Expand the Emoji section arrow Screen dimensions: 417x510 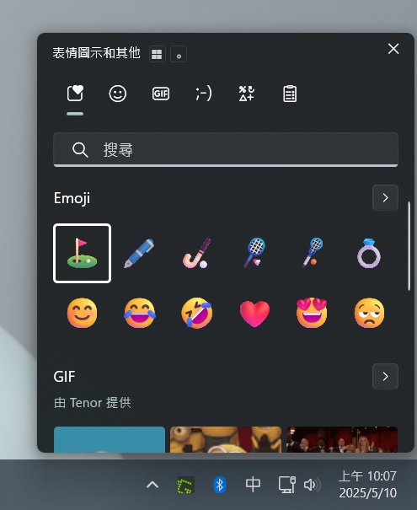pyautogui.click(x=385, y=198)
